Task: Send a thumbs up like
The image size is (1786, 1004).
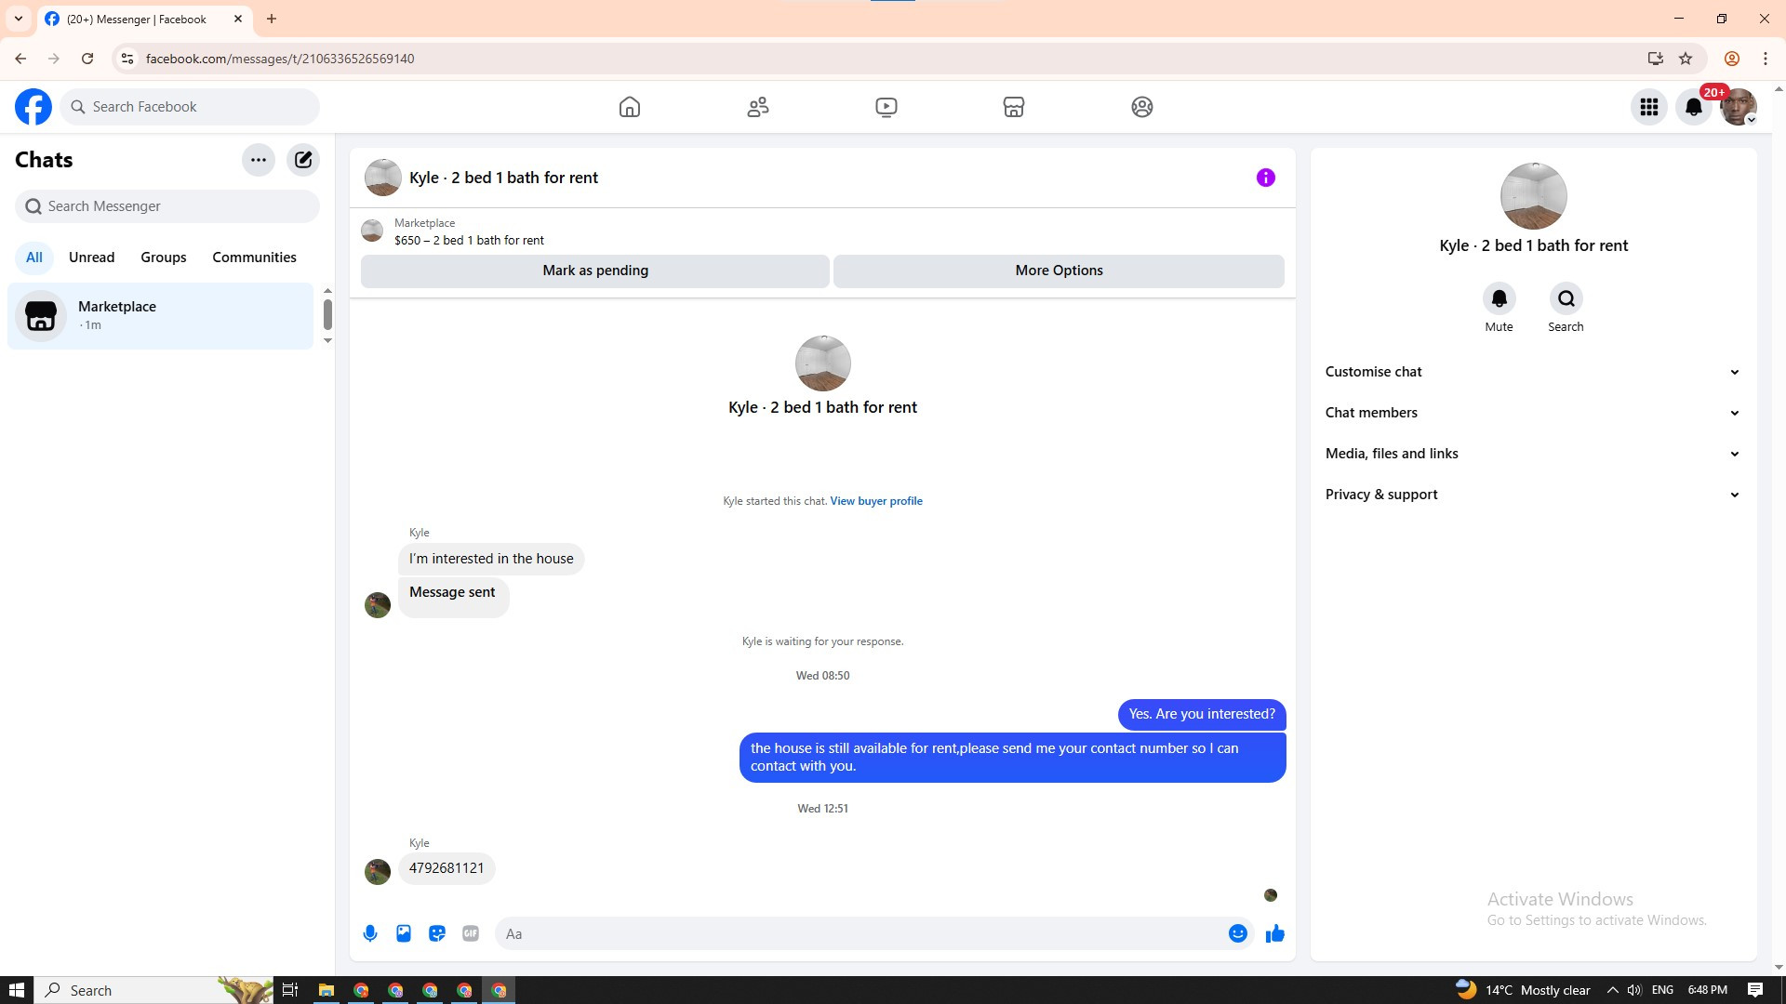Action: click(1274, 933)
